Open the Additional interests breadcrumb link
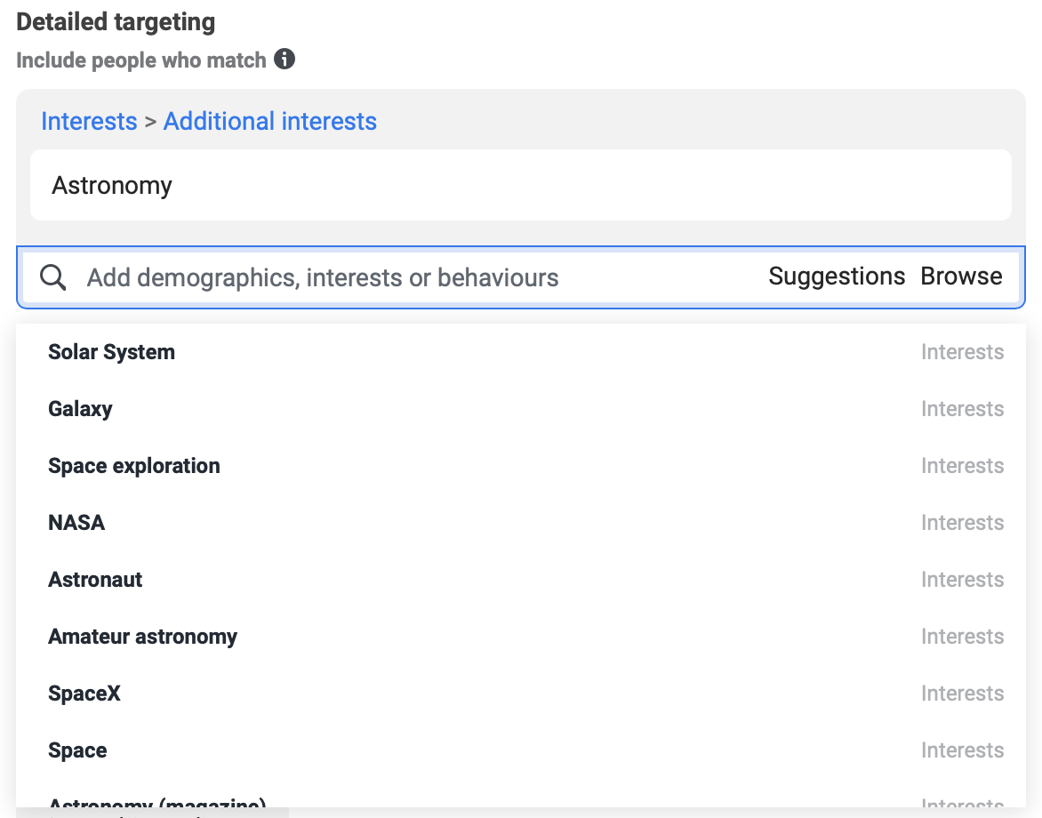The width and height of the screenshot is (1042, 818). coord(270,121)
